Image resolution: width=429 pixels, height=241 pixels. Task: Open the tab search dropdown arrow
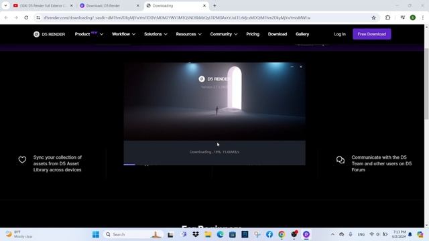(x=5, y=5)
